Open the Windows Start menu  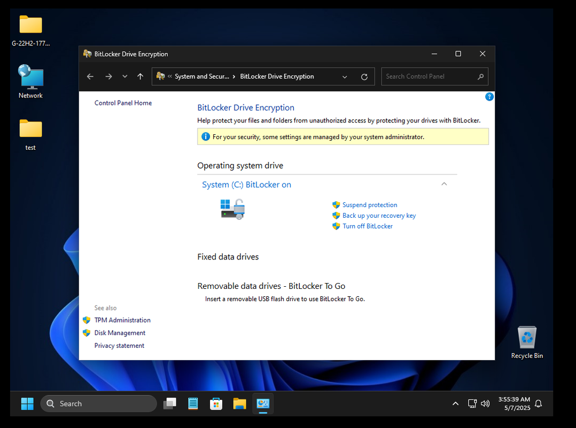coord(27,404)
